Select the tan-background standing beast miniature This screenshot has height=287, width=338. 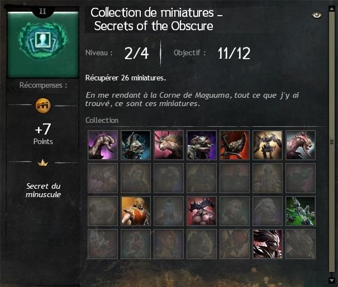pyautogui.click(x=268, y=145)
